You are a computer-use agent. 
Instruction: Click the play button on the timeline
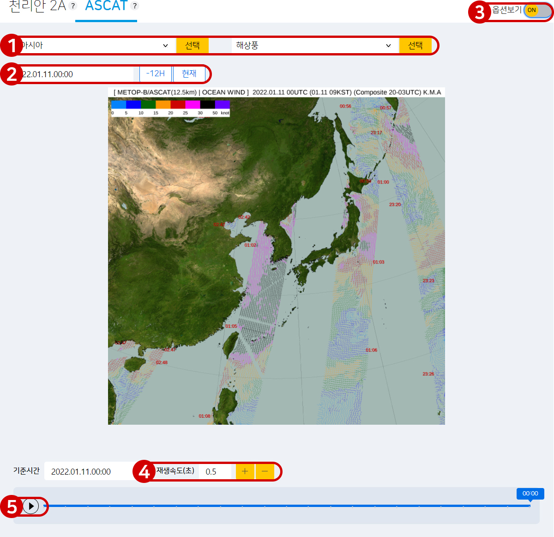point(31,506)
